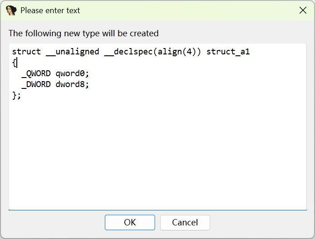Click the 'struct' keyword on the first line
315x239 pixels.
[26, 52]
